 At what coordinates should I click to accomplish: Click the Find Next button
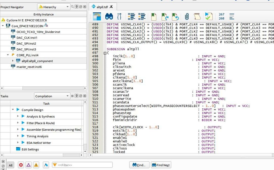click(x=161, y=165)
